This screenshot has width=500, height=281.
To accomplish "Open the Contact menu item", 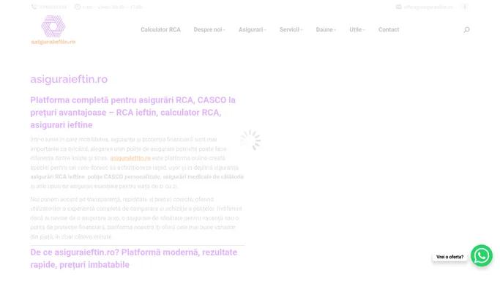I will tap(389, 29).
